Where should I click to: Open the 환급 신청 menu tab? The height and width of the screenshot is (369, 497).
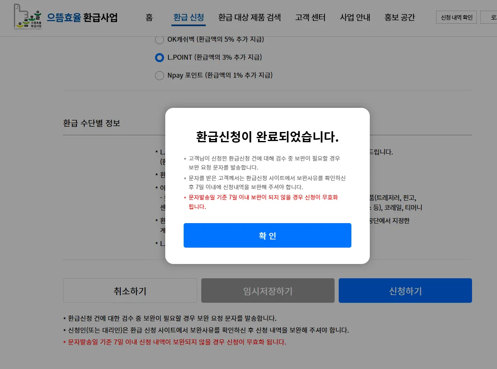pos(188,18)
